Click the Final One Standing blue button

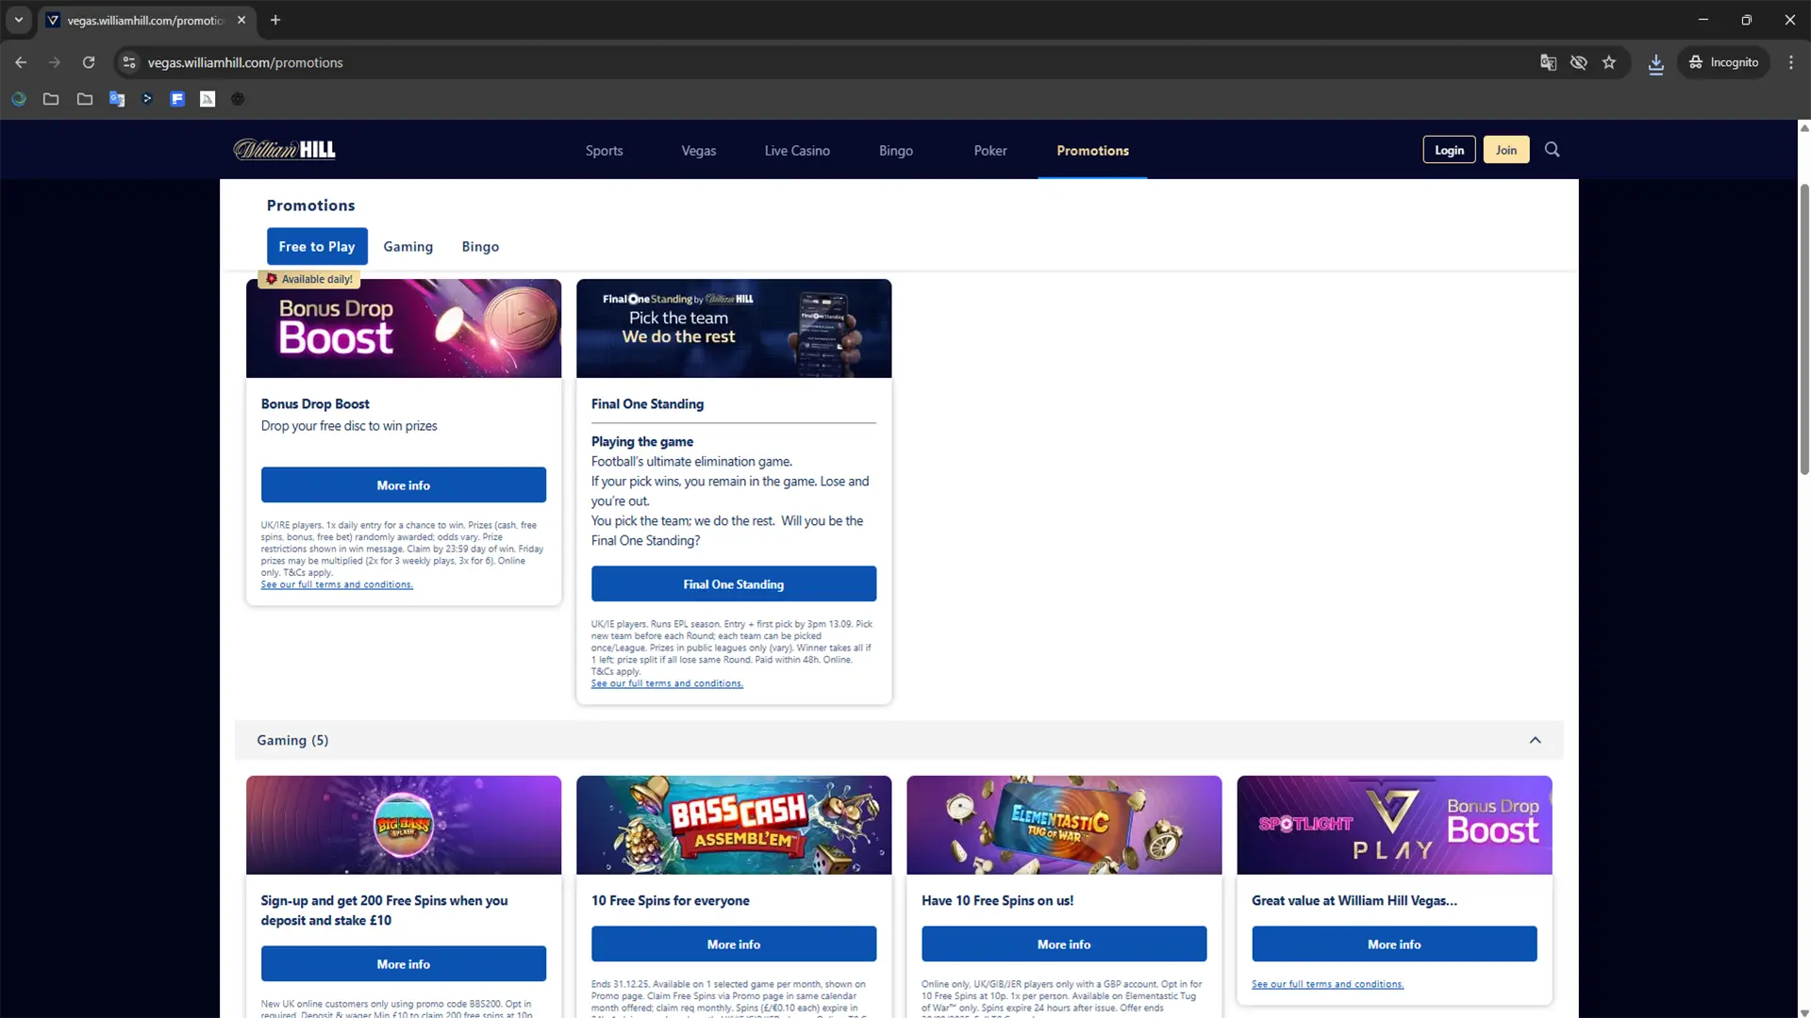733,584
